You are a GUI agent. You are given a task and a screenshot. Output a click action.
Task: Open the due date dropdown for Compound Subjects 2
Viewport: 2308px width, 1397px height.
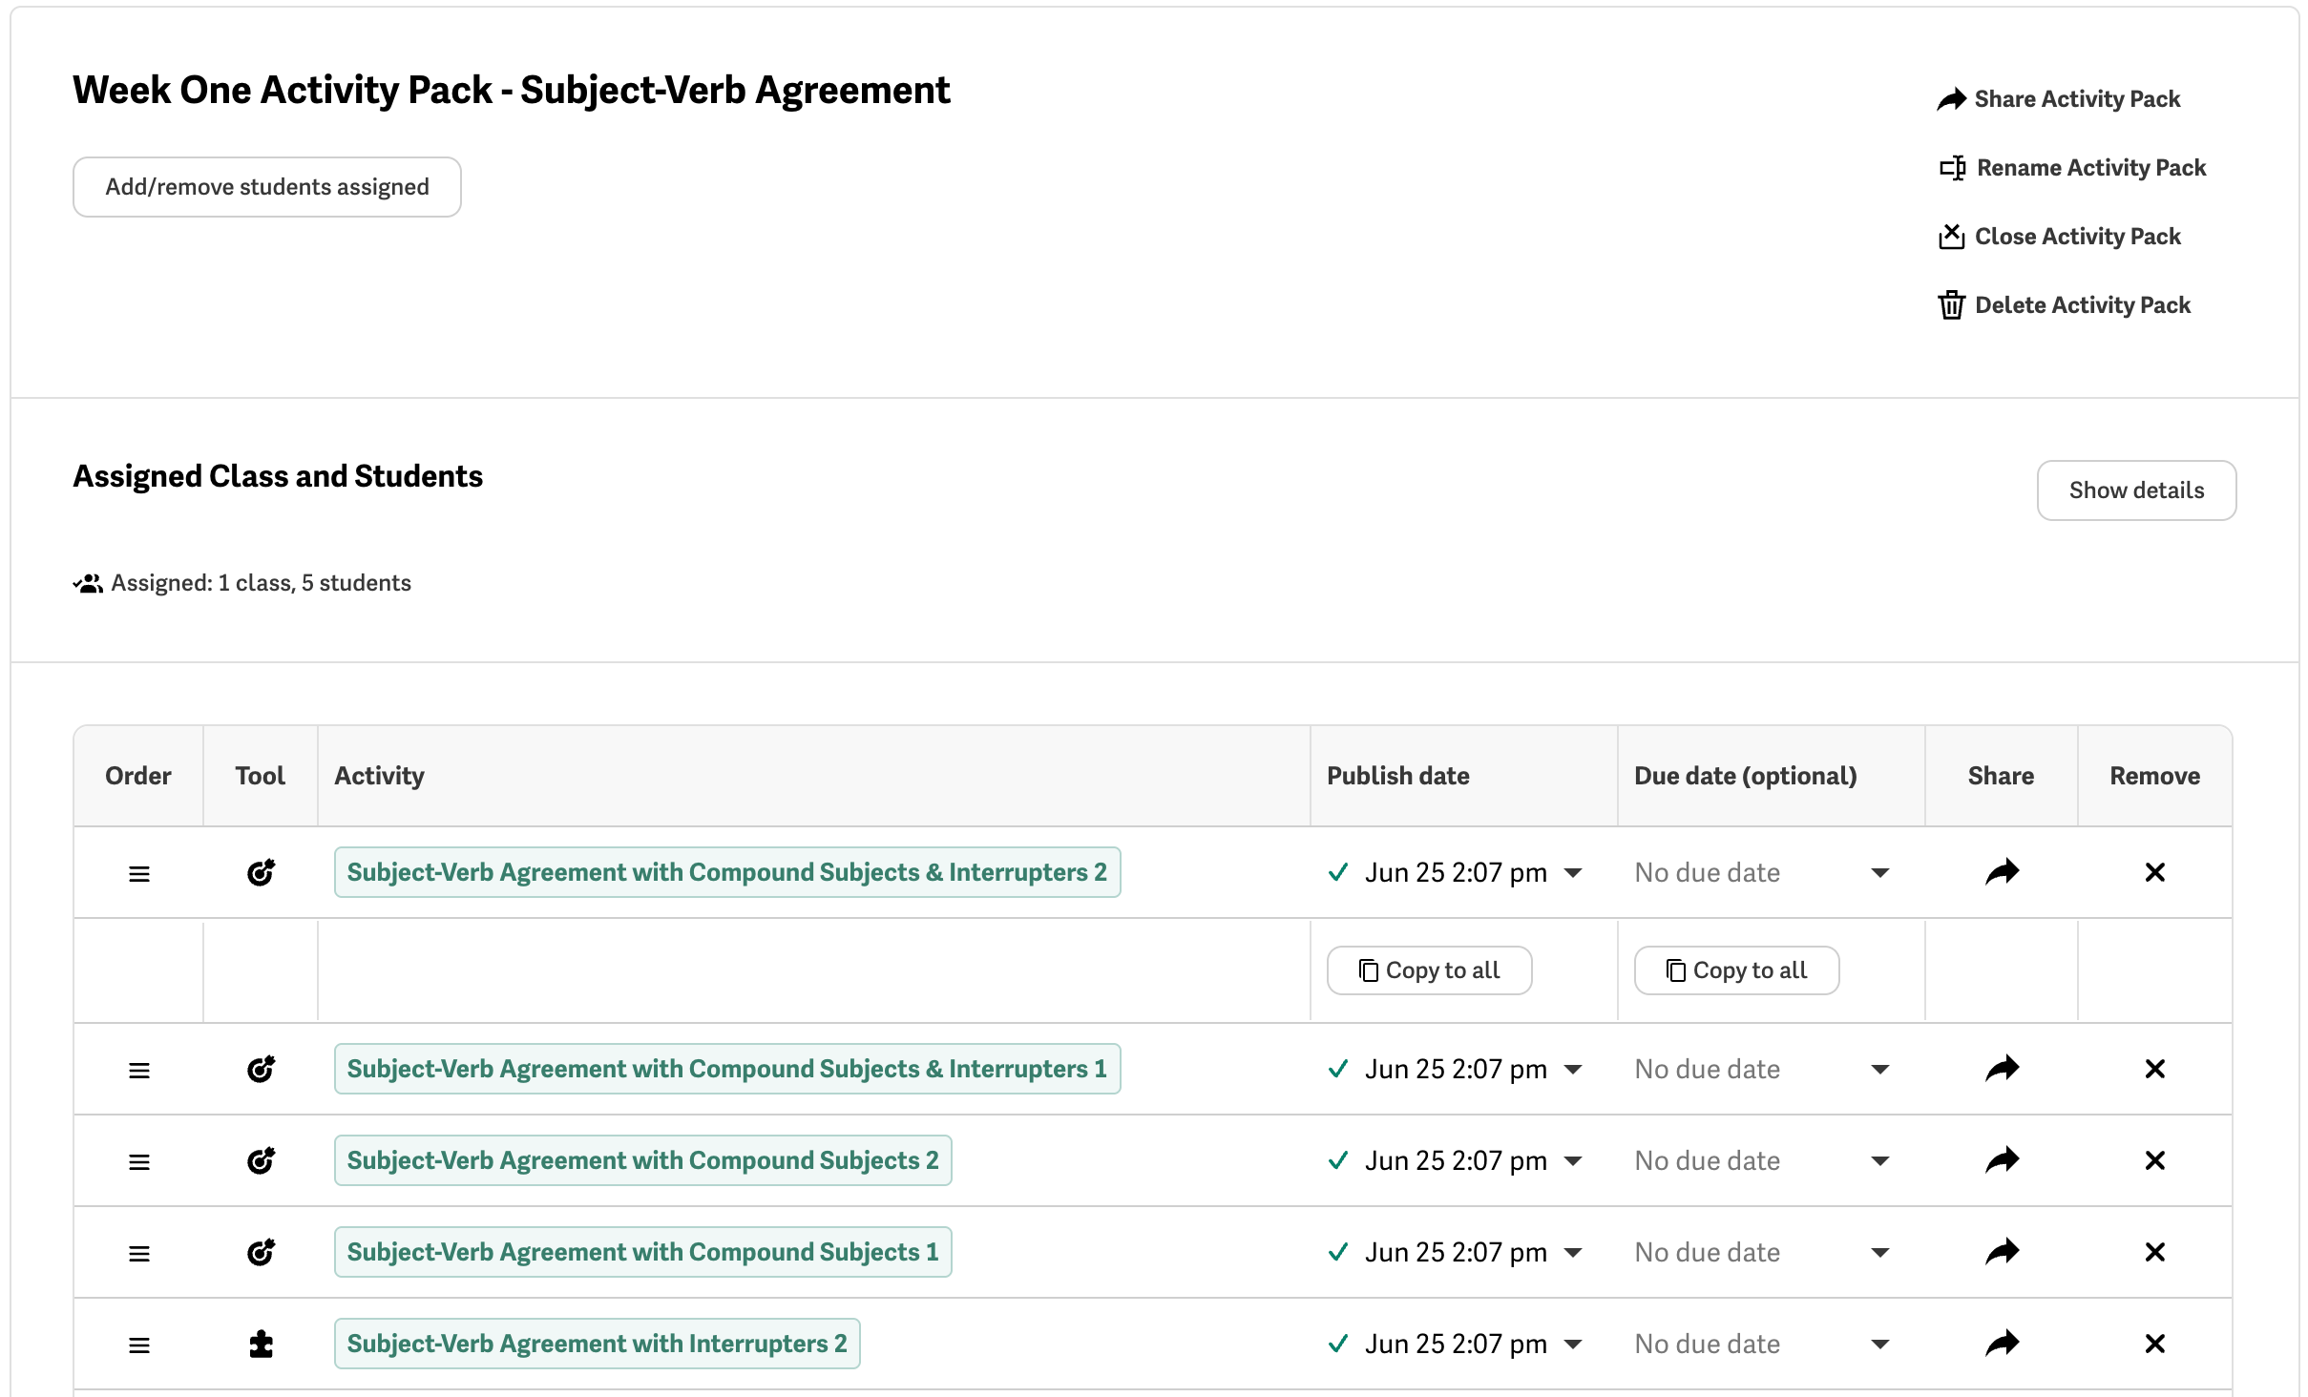point(1879,1161)
